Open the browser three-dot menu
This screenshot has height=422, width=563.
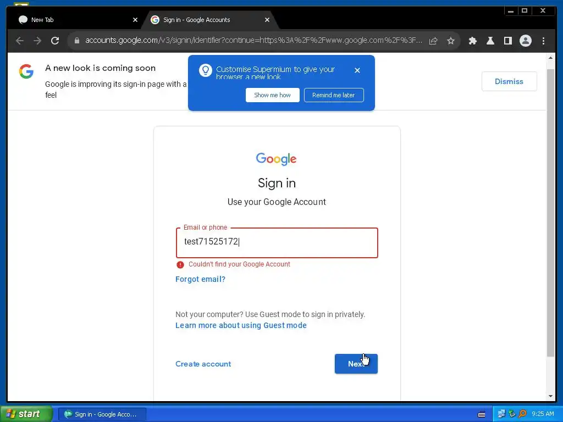point(543,41)
